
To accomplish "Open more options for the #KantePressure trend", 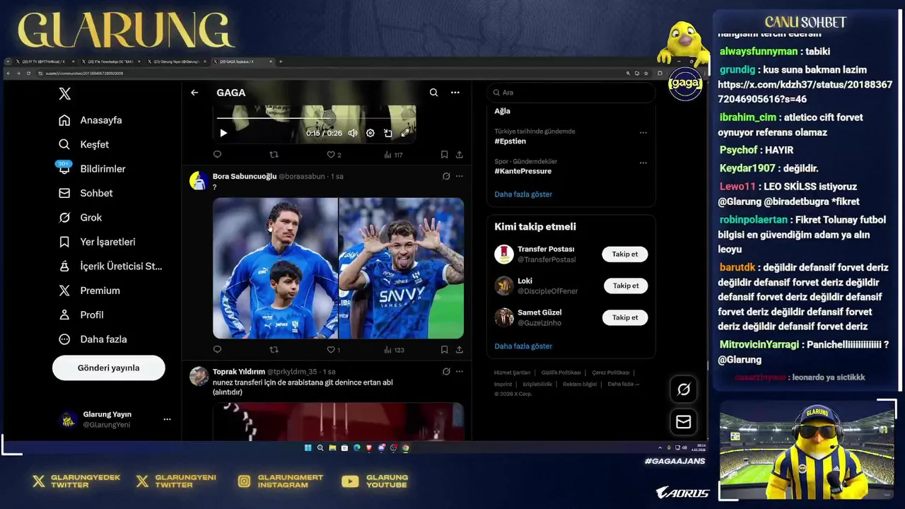I will point(643,163).
